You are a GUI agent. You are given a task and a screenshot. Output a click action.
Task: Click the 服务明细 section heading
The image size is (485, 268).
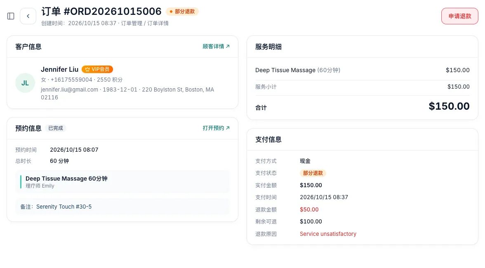[268, 47]
